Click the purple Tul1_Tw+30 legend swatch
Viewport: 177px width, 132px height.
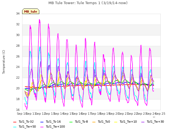143,122
